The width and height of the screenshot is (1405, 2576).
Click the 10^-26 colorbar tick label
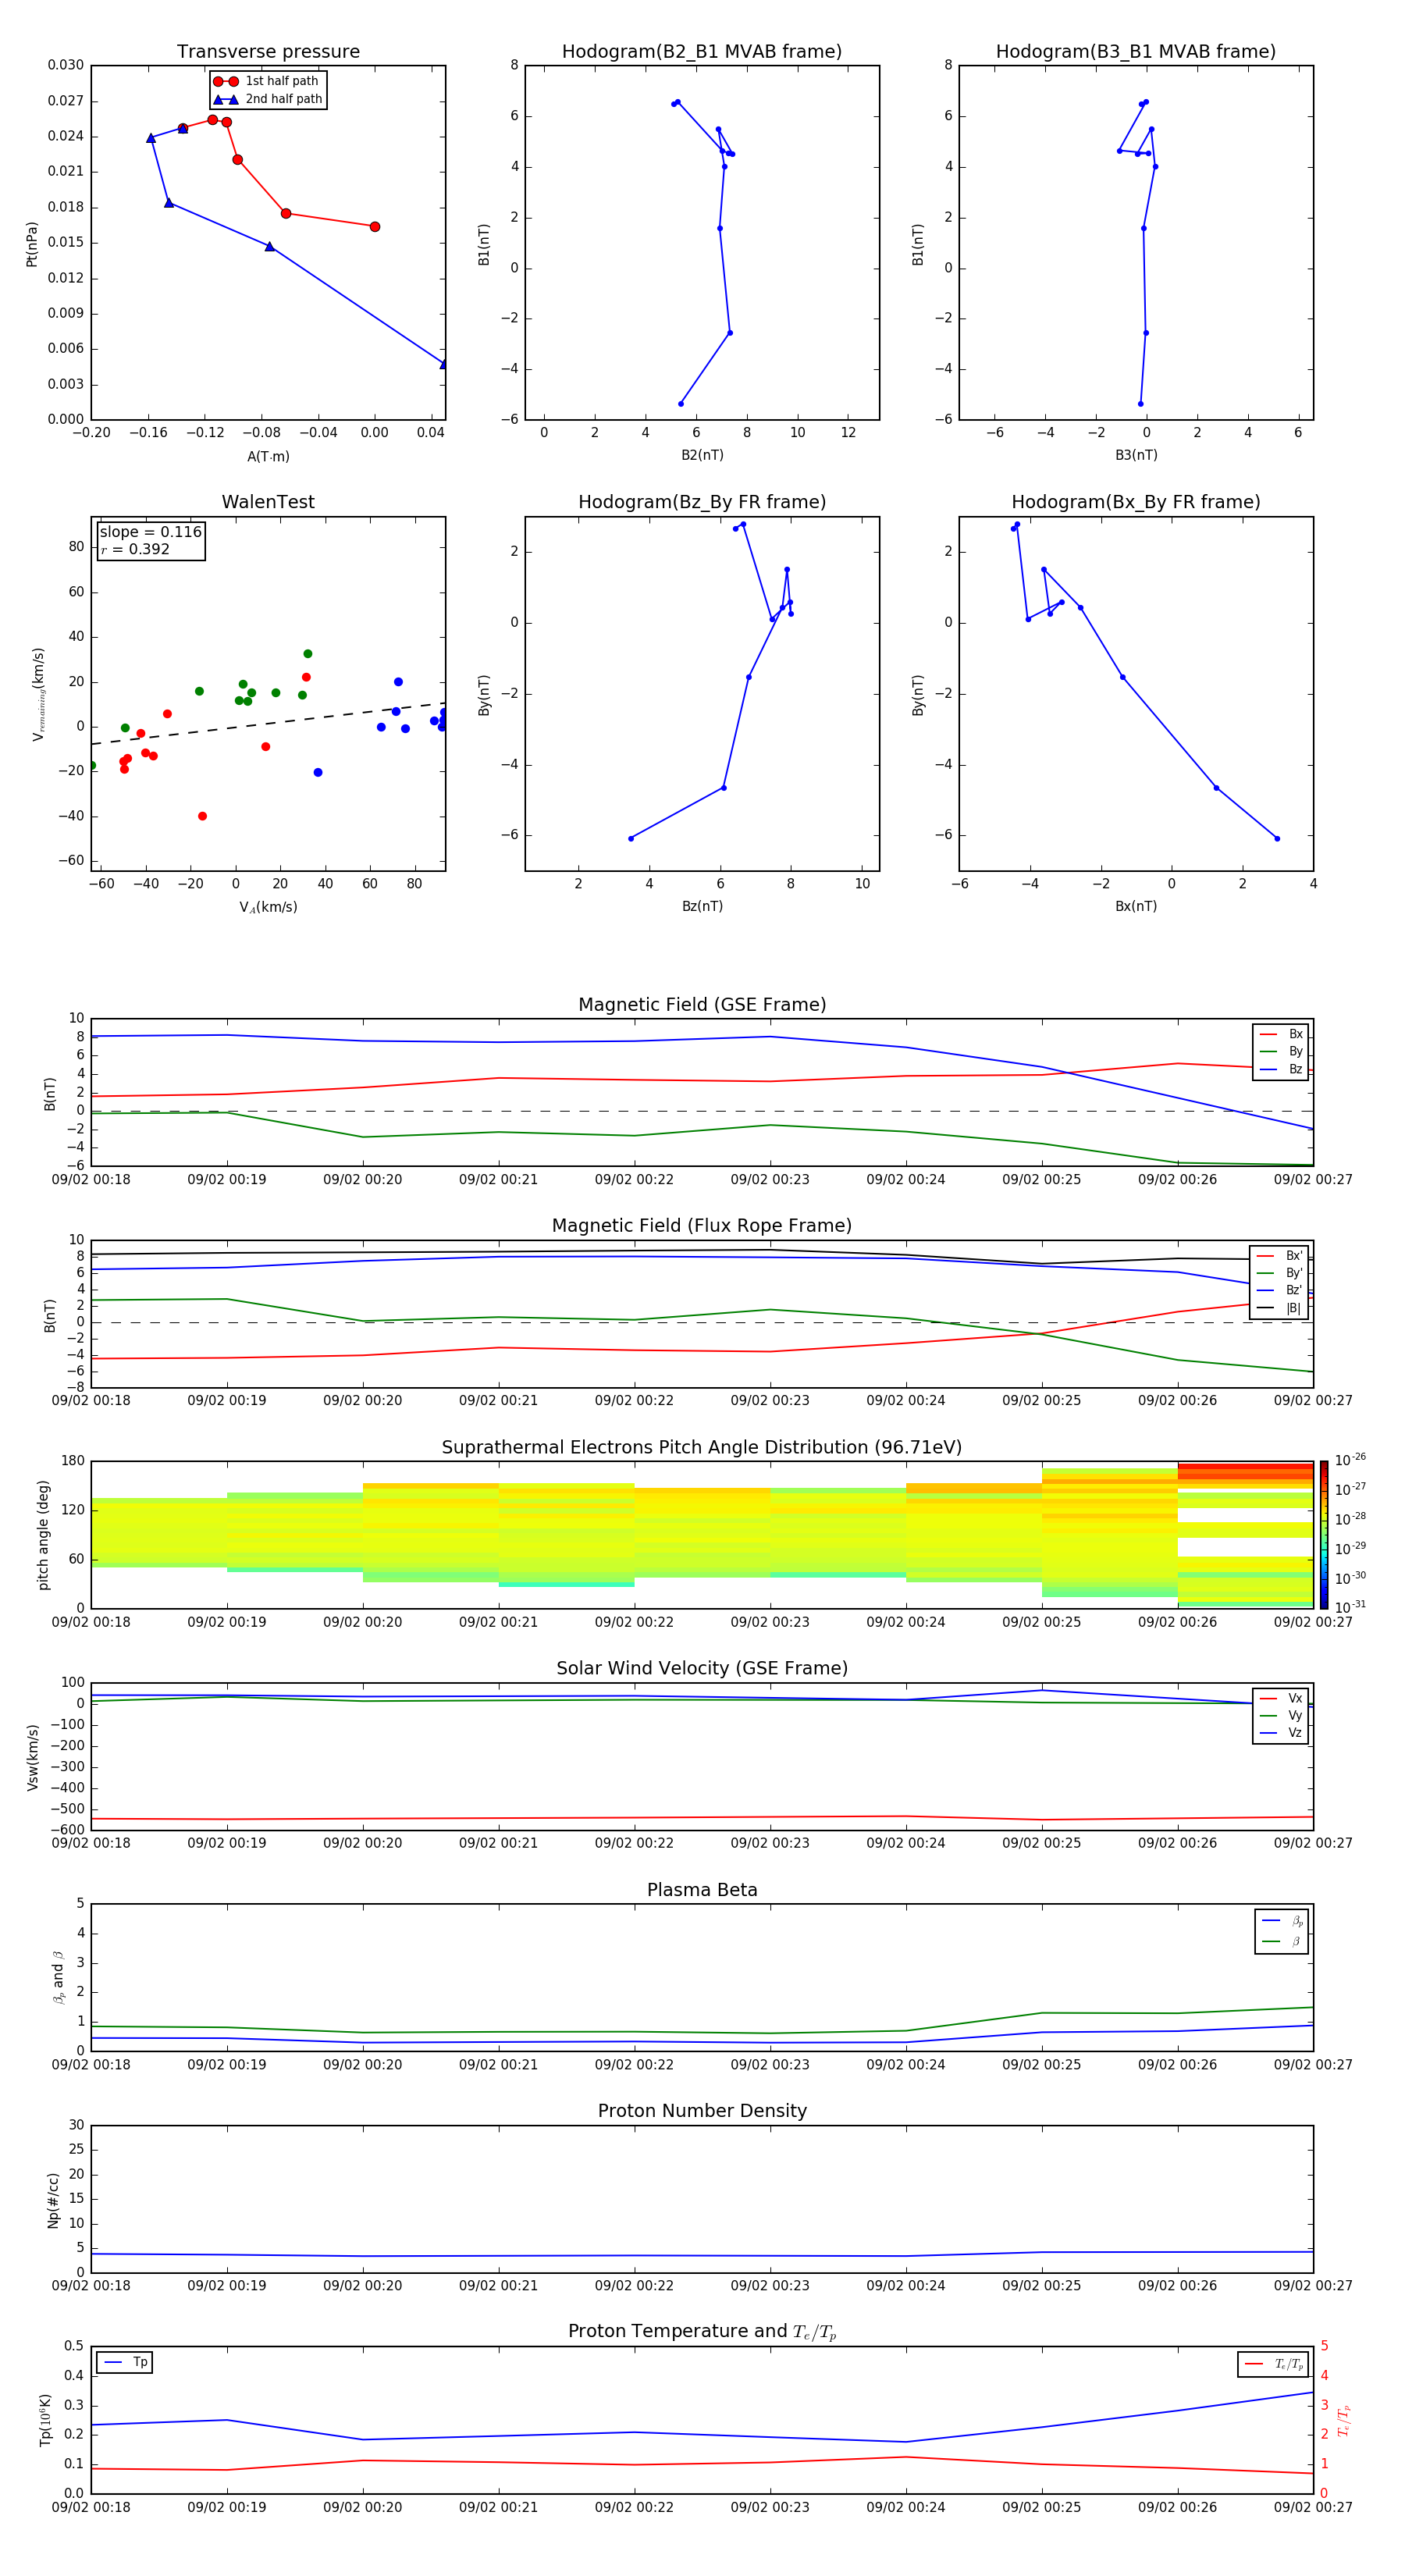click(x=1350, y=1460)
